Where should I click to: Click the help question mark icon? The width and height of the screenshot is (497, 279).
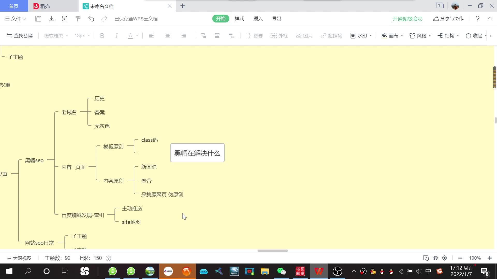point(478,19)
